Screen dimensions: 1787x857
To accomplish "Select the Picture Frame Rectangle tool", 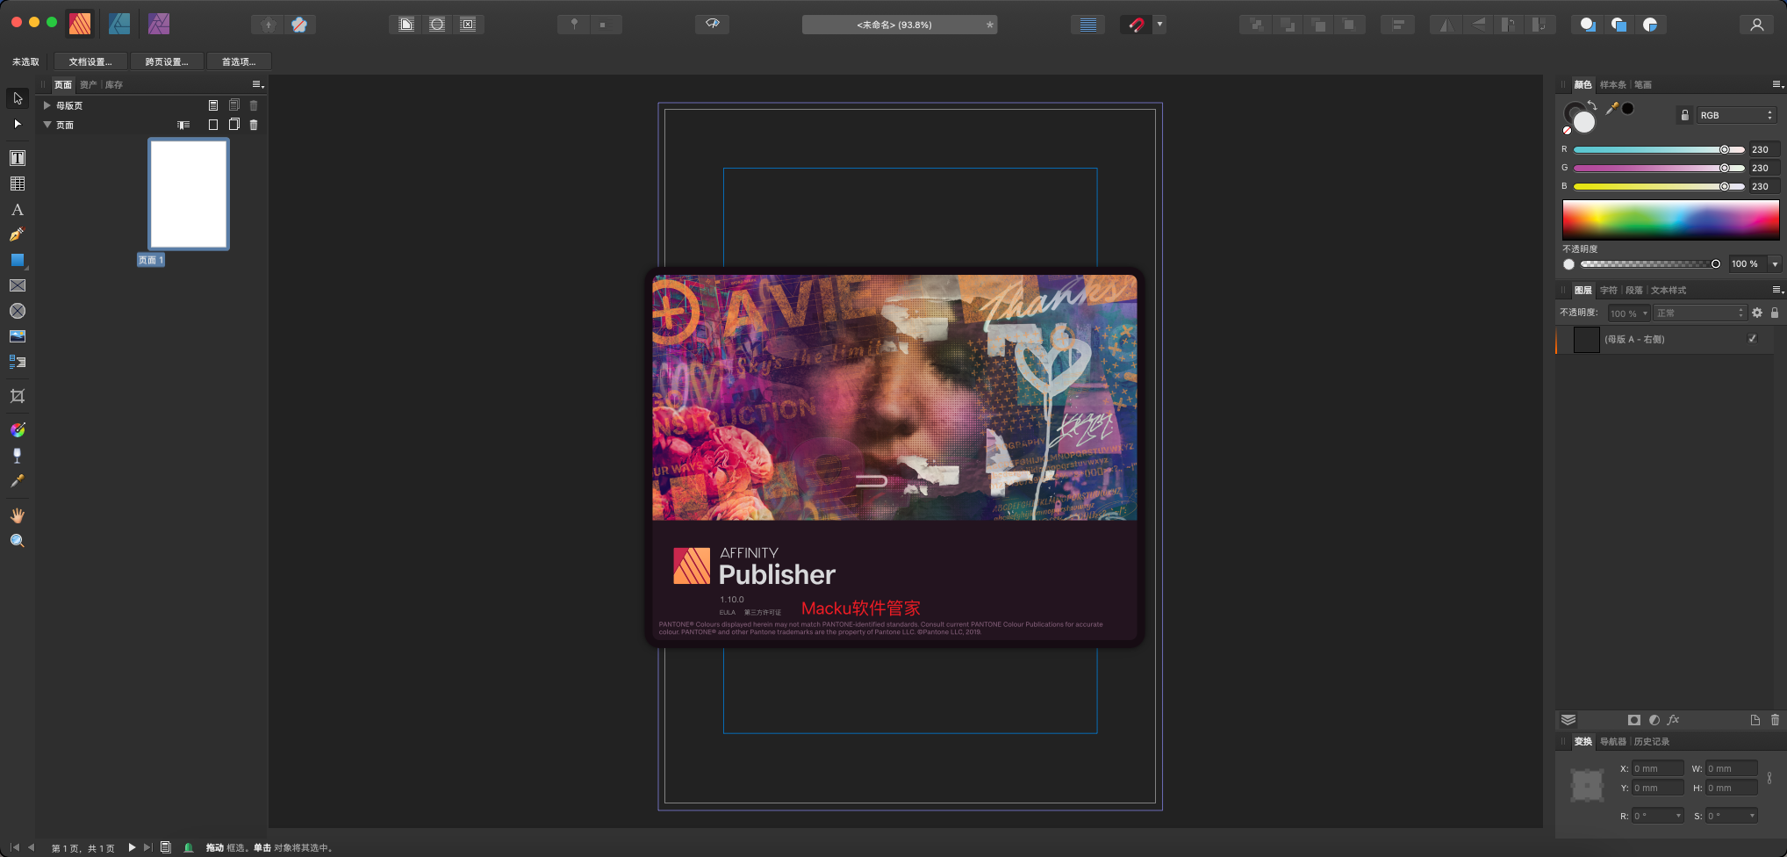I will click(x=18, y=285).
